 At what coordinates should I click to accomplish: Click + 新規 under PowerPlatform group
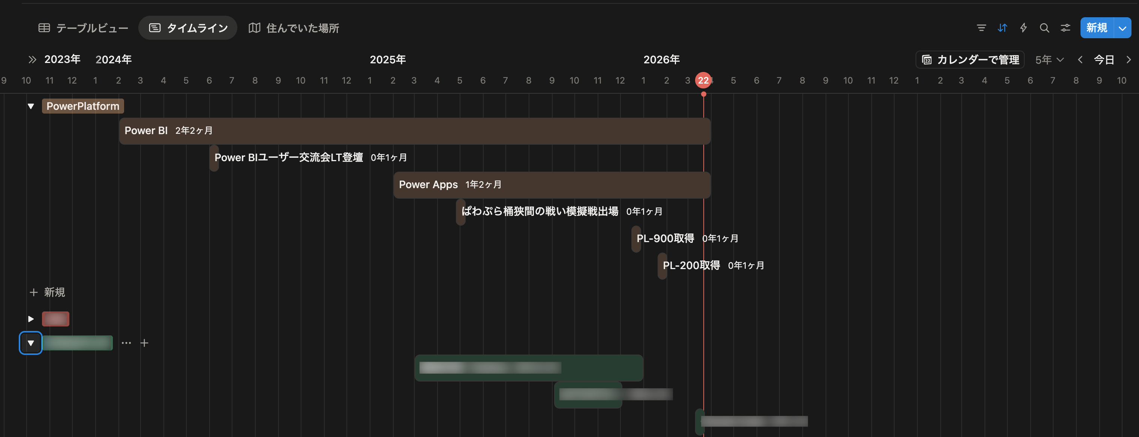pos(47,292)
